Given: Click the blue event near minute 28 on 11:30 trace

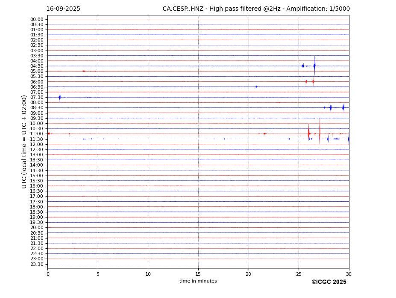Looking at the screenshot, I should pos(328,139).
